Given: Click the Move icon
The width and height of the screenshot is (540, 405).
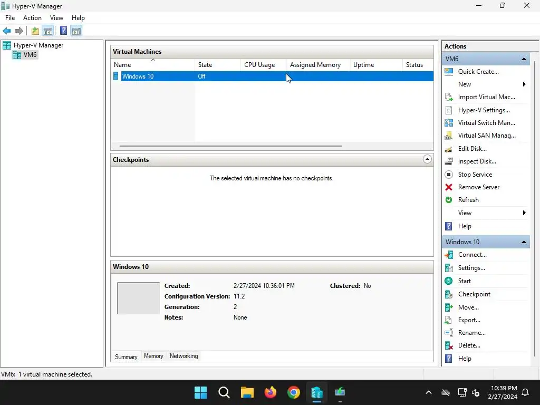Looking at the screenshot, I should 449,307.
